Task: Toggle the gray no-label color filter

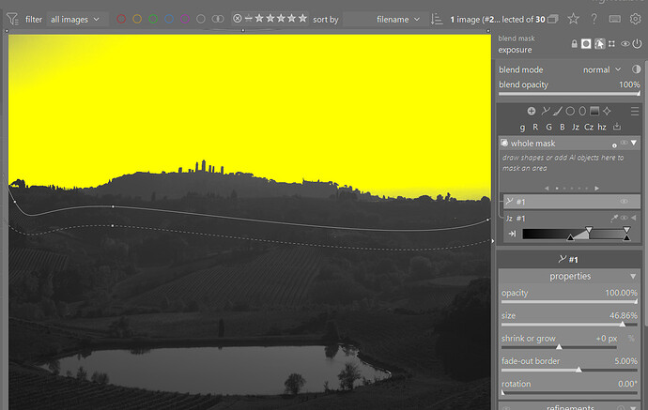Action: tap(201, 19)
